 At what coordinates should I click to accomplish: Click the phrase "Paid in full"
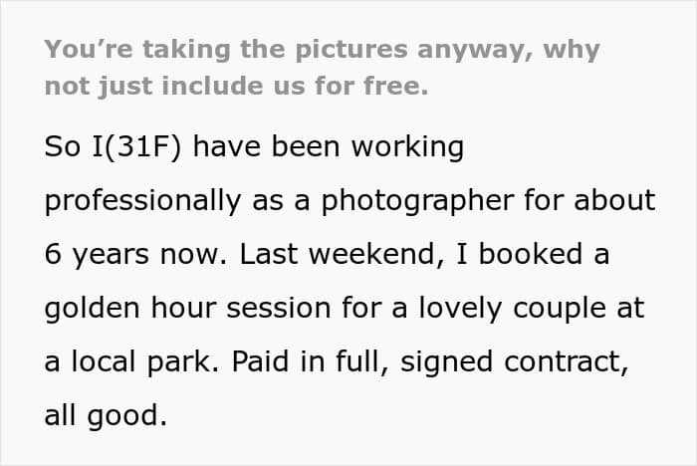[x=307, y=361]
